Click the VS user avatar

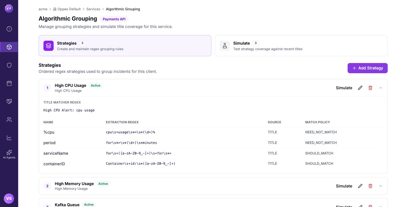click(x=9, y=199)
